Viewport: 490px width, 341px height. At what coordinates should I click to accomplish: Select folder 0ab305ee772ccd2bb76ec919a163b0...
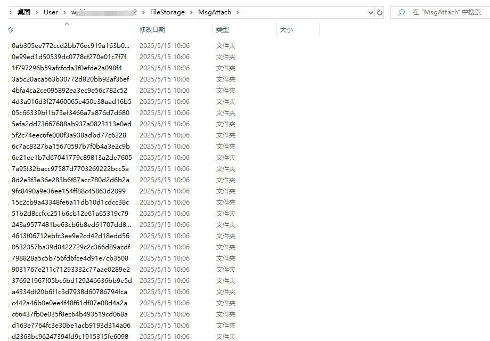(70, 46)
